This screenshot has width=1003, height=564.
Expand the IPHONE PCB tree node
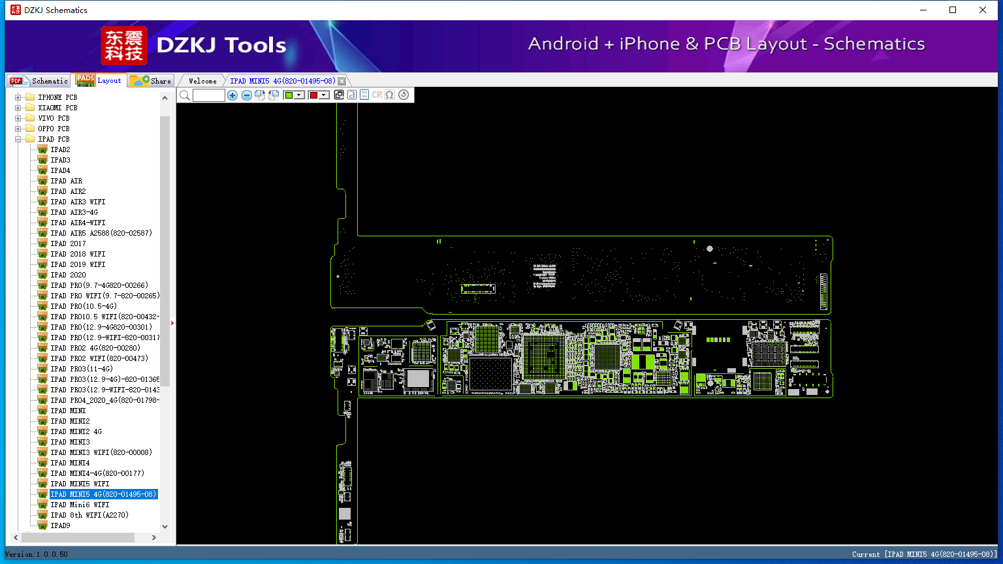pyautogui.click(x=18, y=97)
